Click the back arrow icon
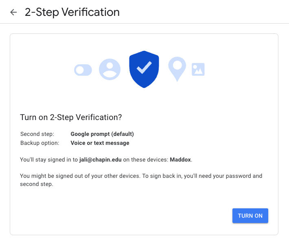This screenshot has width=289, height=247. pyautogui.click(x=13, y=12)
